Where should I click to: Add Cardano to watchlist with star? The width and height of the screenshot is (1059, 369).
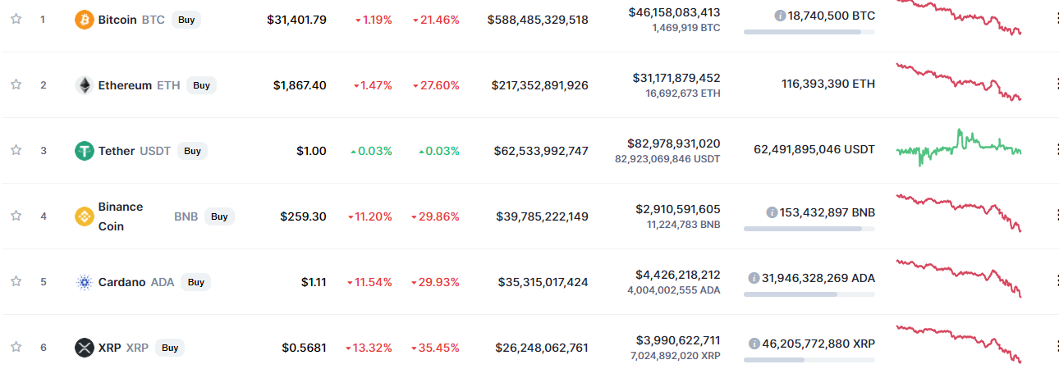point(16,281)
